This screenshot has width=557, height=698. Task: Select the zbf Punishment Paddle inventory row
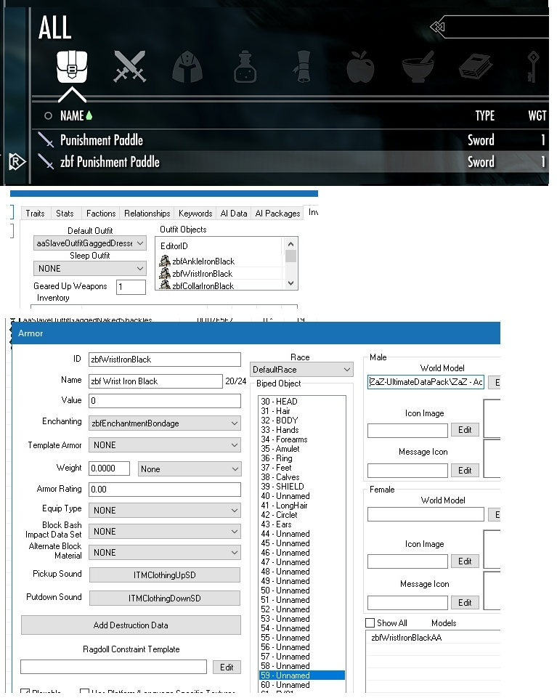pyautogui.click(x=290, y=161)
